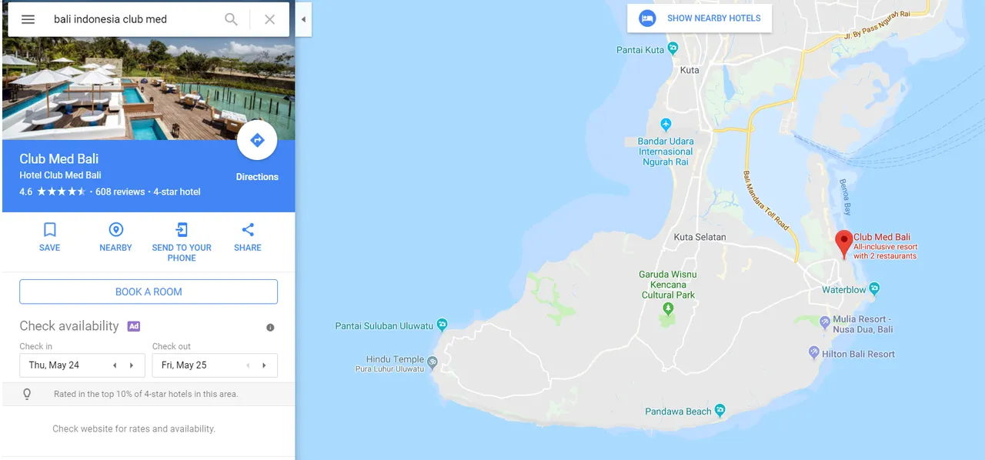Click the Ad info circle icon
Screen dimensions: 985x460
[x=270, y=328]
